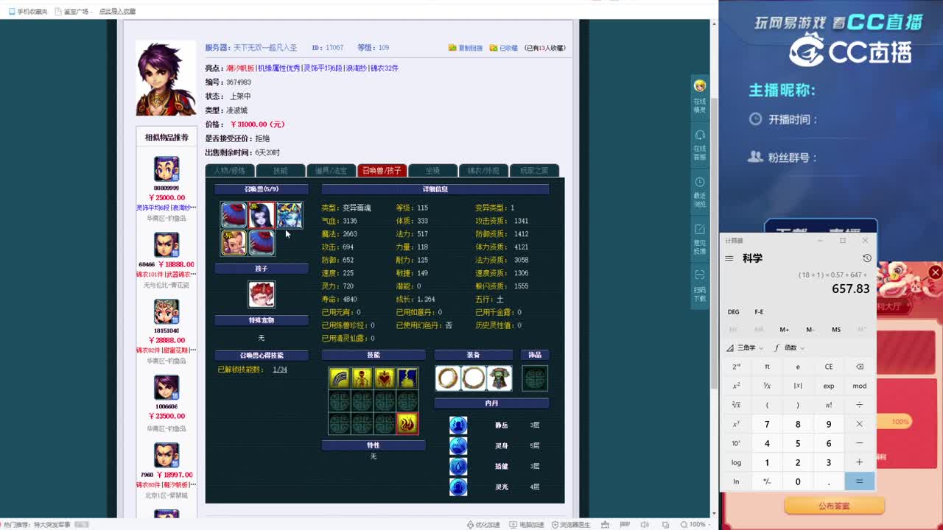Click the 已收藏 favorite link
The height and width of the screenshot is (530, 943).
coord(504,48)
